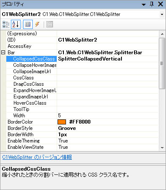This screenshot has height=190, width=166.
Task: Collapse the Bar property group
Action: [x=3, y=53]
